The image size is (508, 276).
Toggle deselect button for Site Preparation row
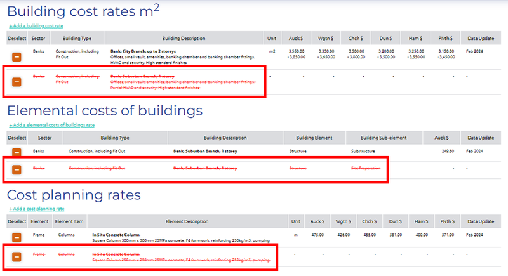pyautogui.click(x=17, y=169)
